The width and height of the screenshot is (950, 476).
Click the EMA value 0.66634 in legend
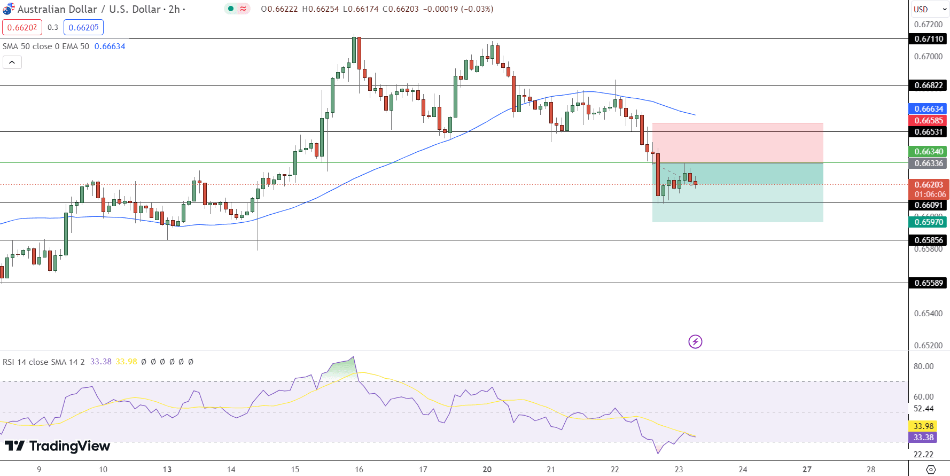pyautogui.click(x=110, y=46)
